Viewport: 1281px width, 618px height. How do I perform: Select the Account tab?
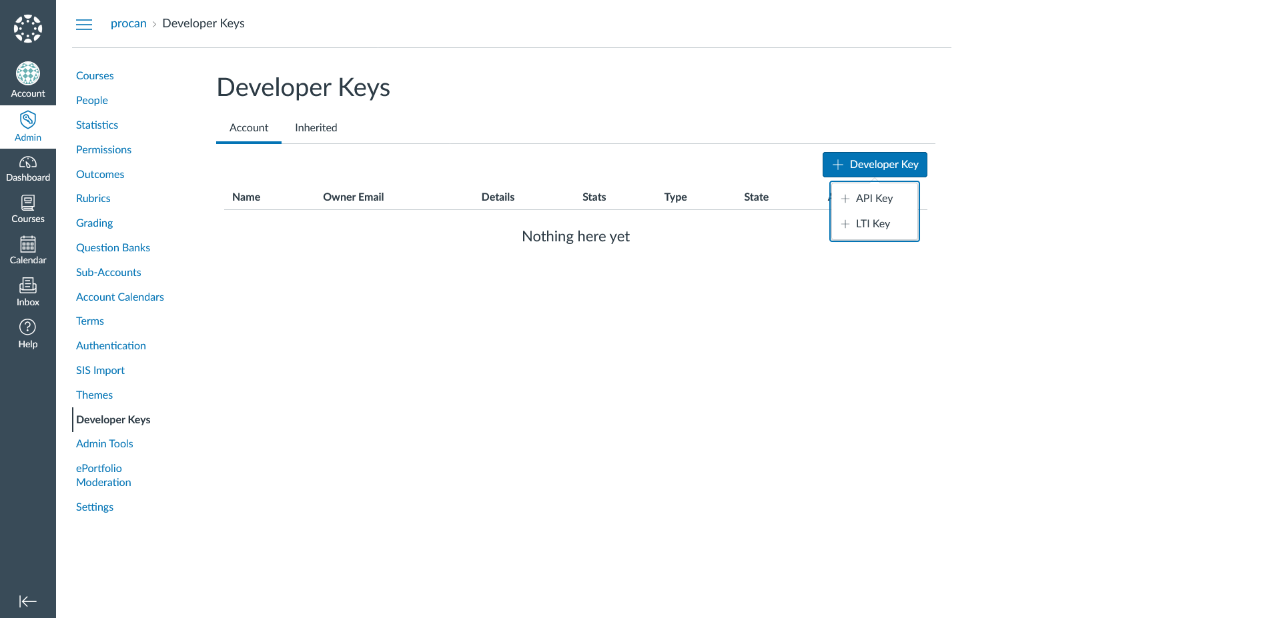249,128
